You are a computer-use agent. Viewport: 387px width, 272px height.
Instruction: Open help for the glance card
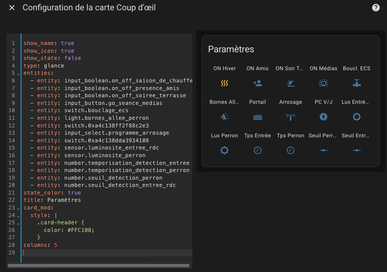tap(376, 8)
